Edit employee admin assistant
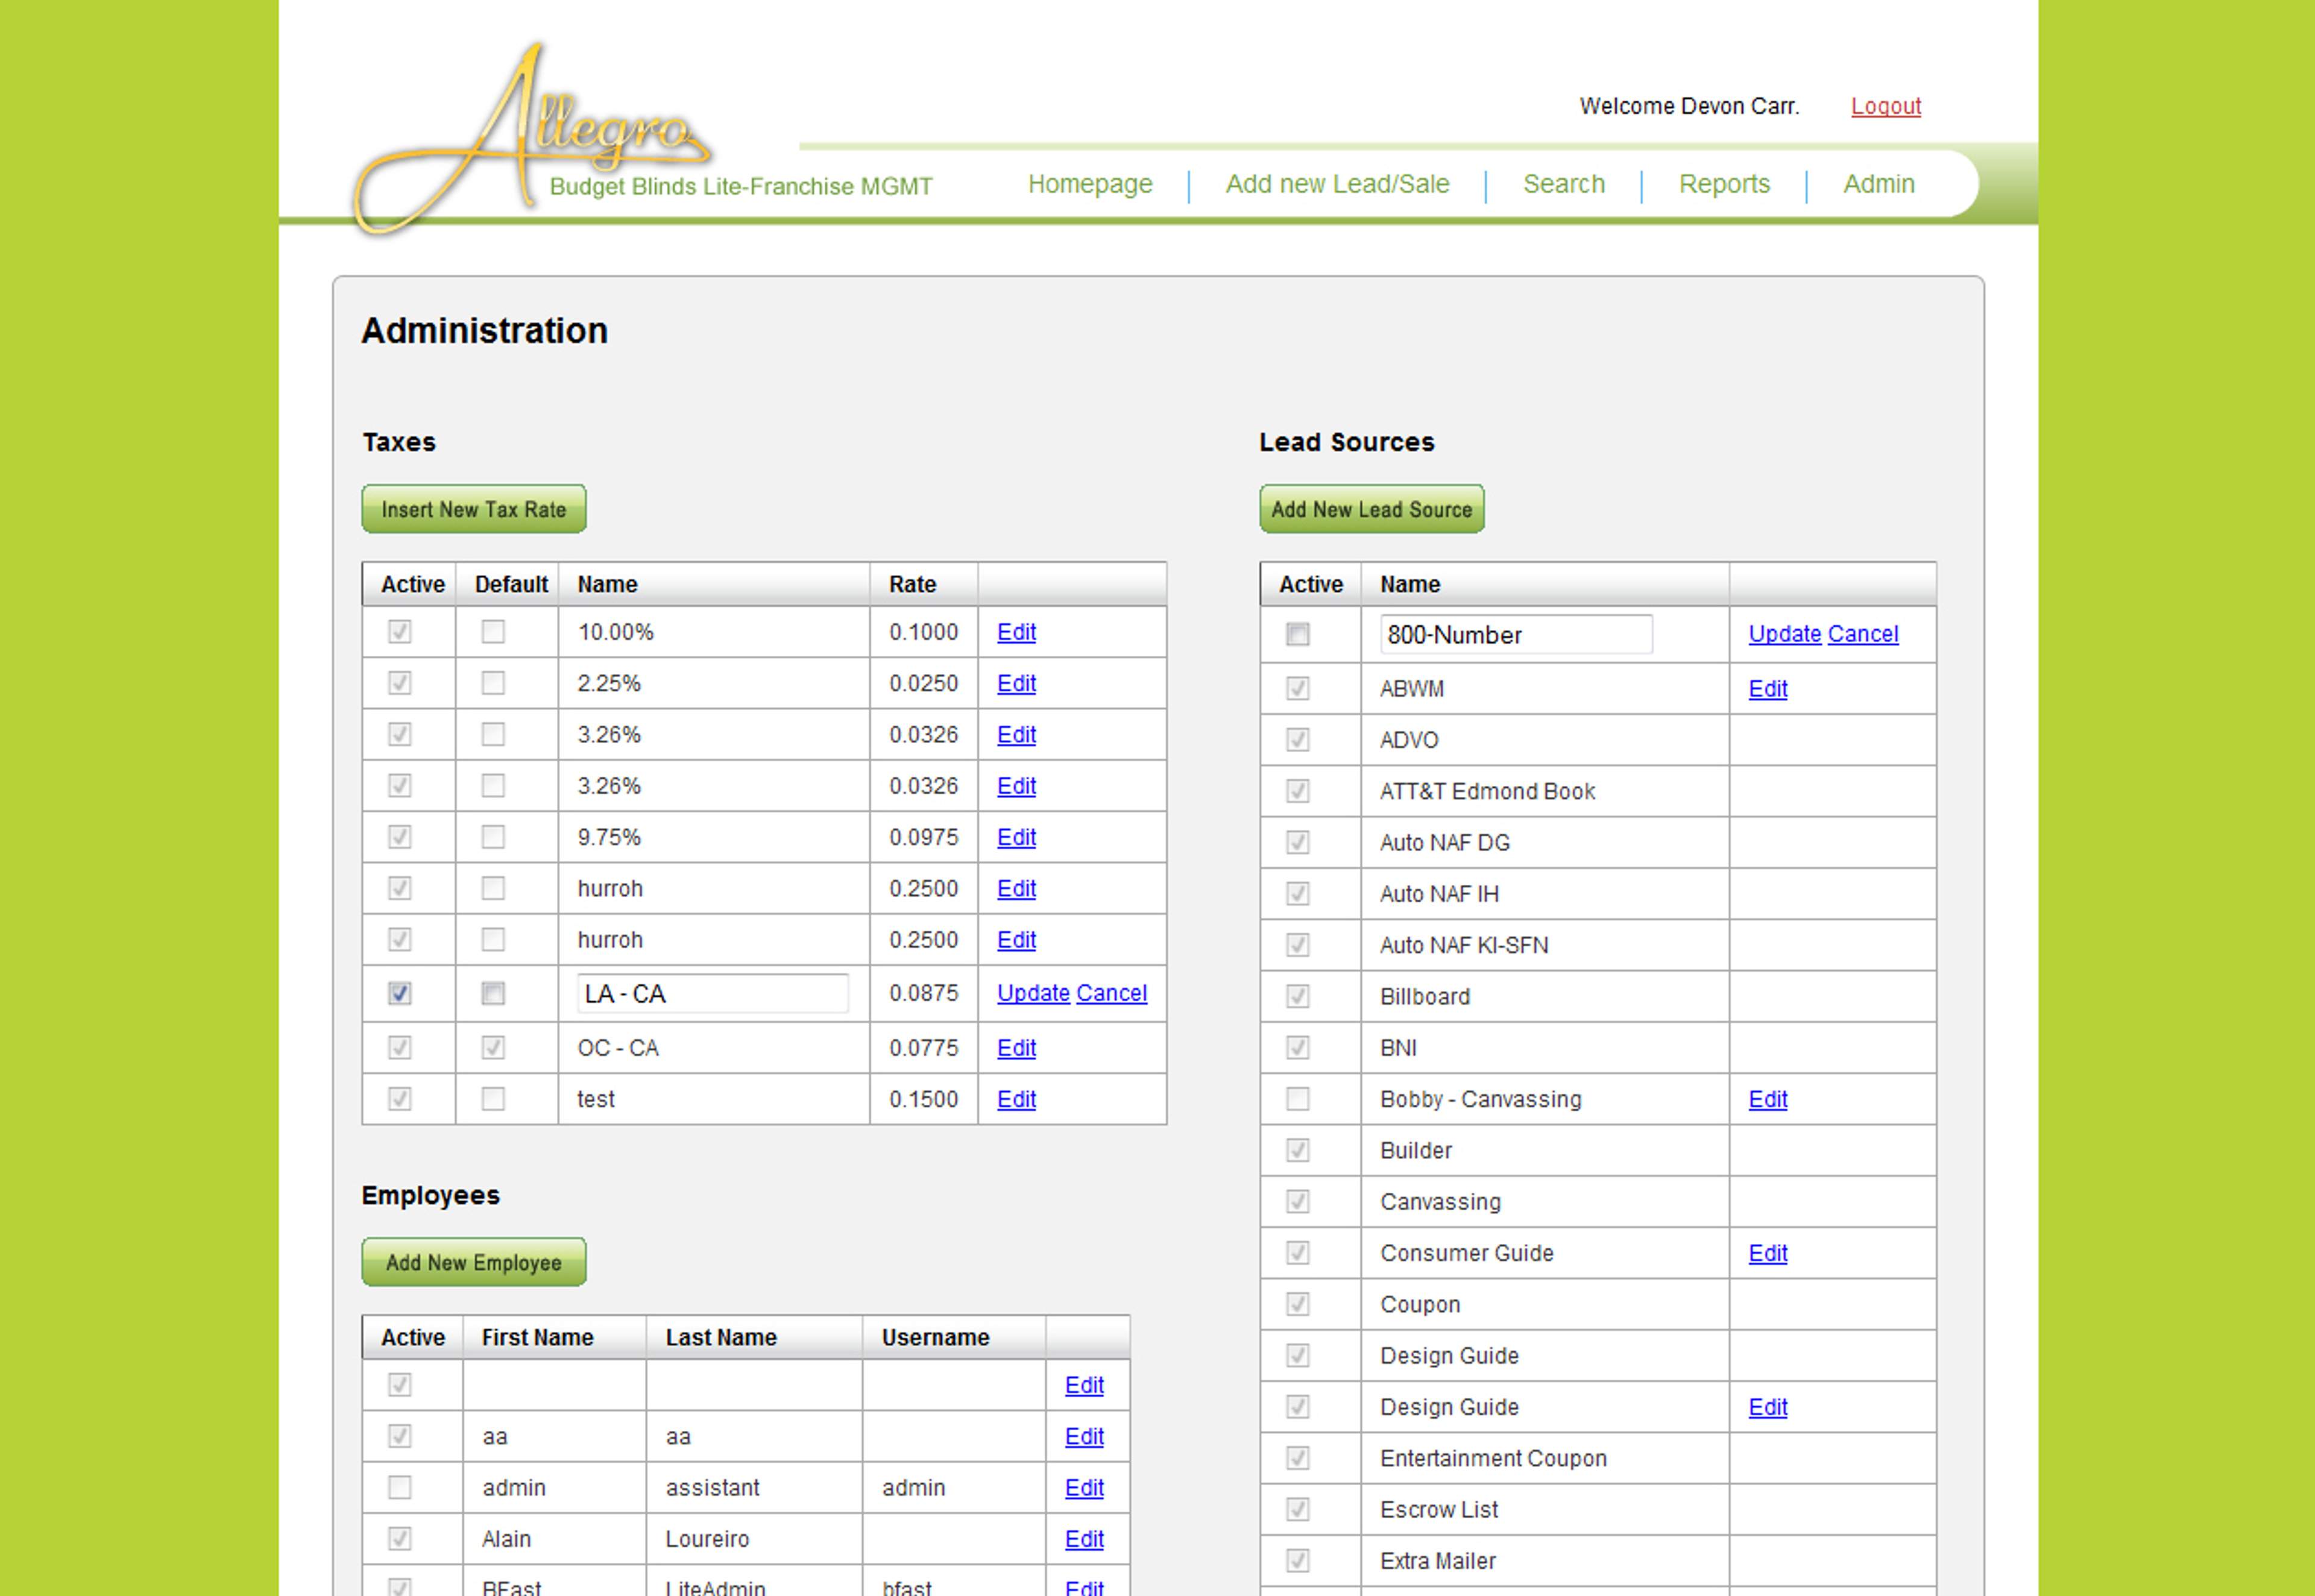 (1084, 1488)
